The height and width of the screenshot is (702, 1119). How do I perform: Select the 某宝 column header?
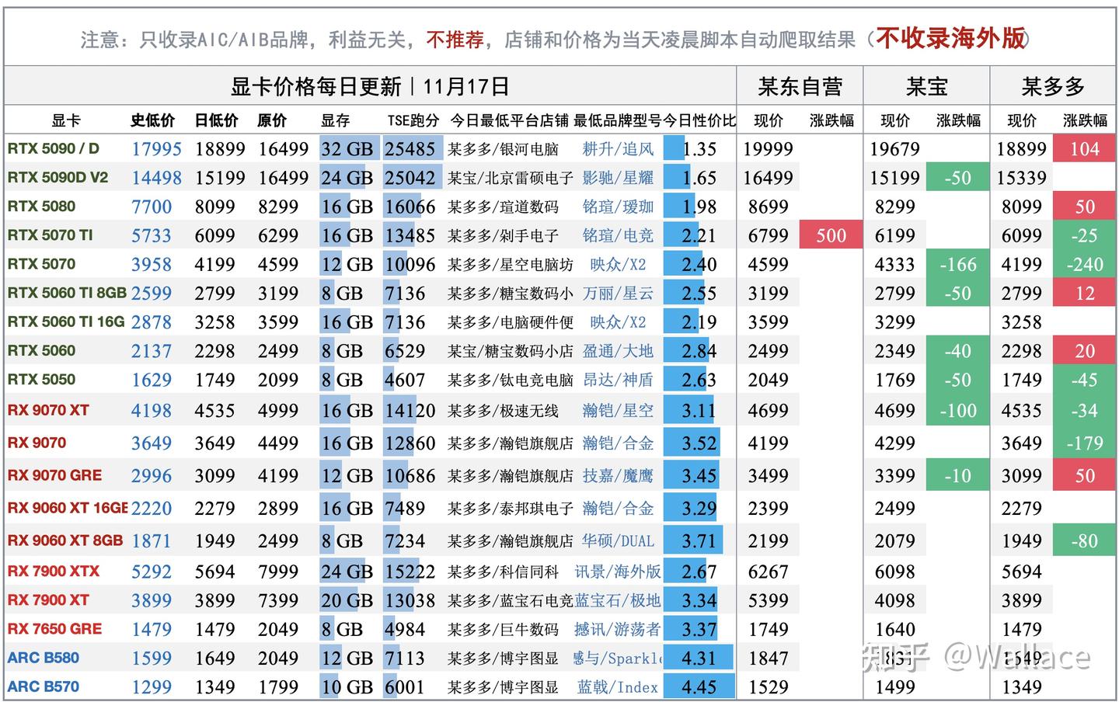926,85
